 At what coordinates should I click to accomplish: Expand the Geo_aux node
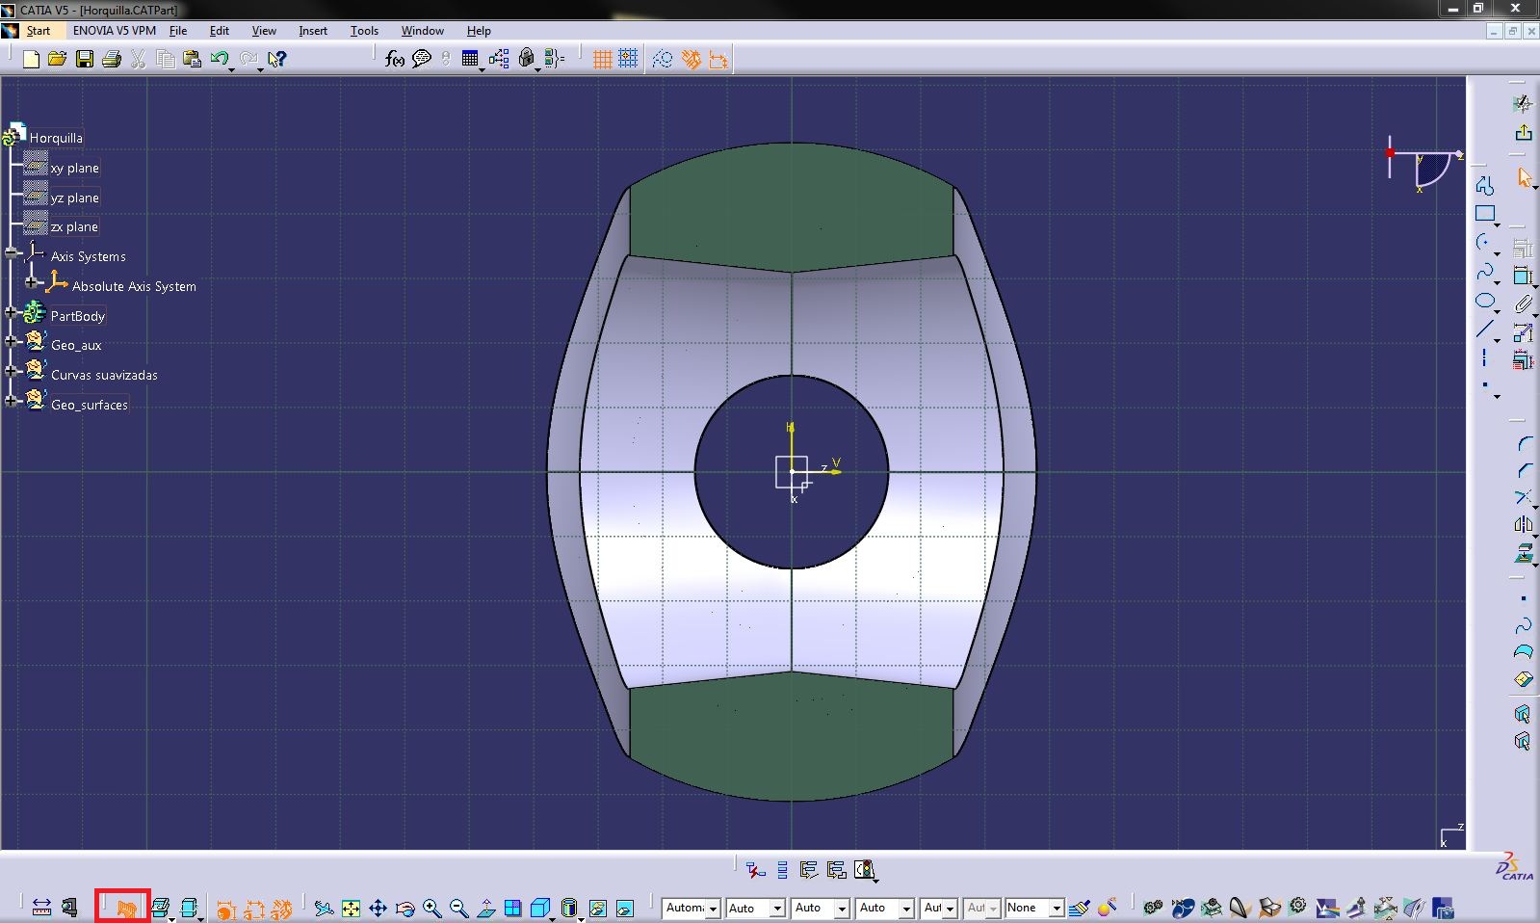(x=11, y=341)
